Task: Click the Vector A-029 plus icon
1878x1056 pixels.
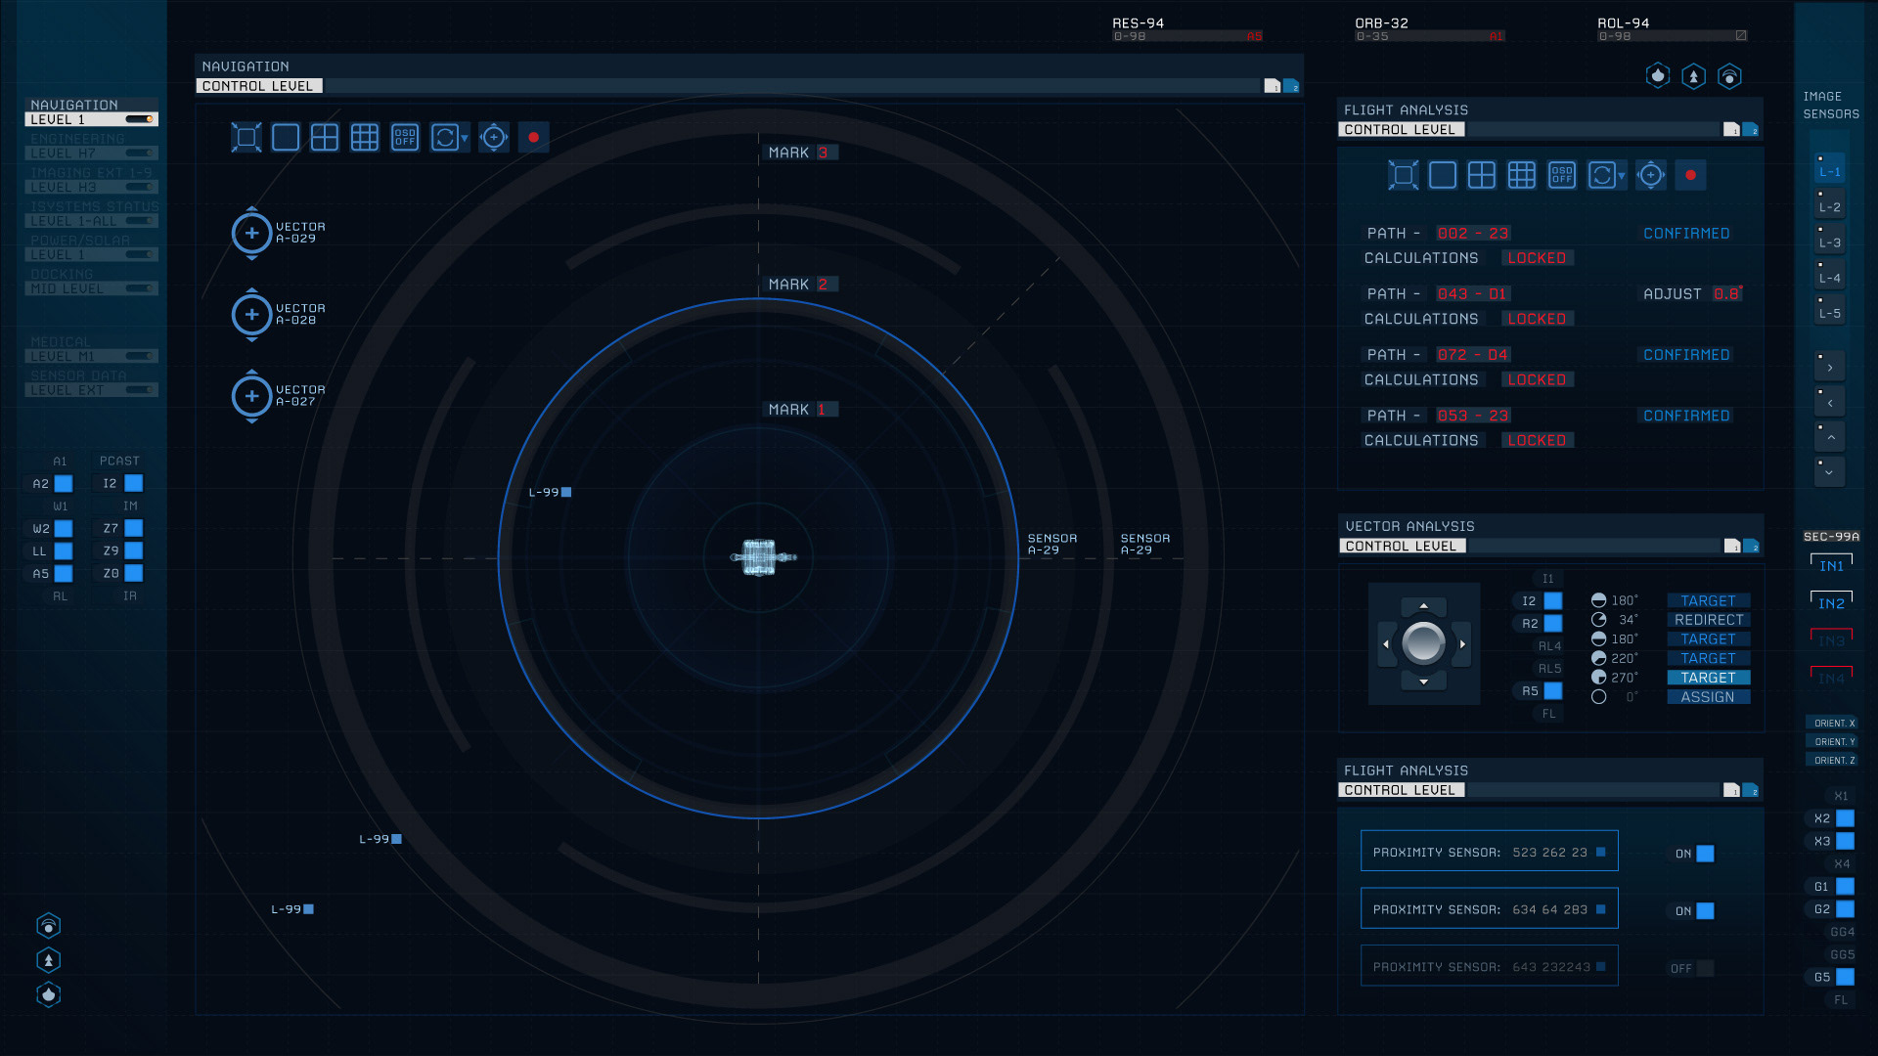Action: (x=252, y=233)
